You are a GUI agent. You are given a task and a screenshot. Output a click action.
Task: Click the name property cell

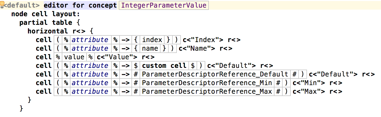pos(150,48)
